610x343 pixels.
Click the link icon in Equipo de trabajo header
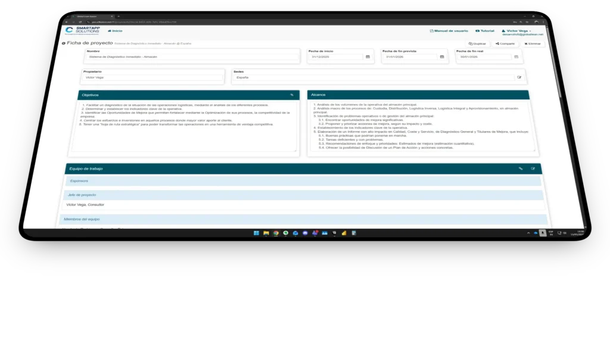point(520,169)
